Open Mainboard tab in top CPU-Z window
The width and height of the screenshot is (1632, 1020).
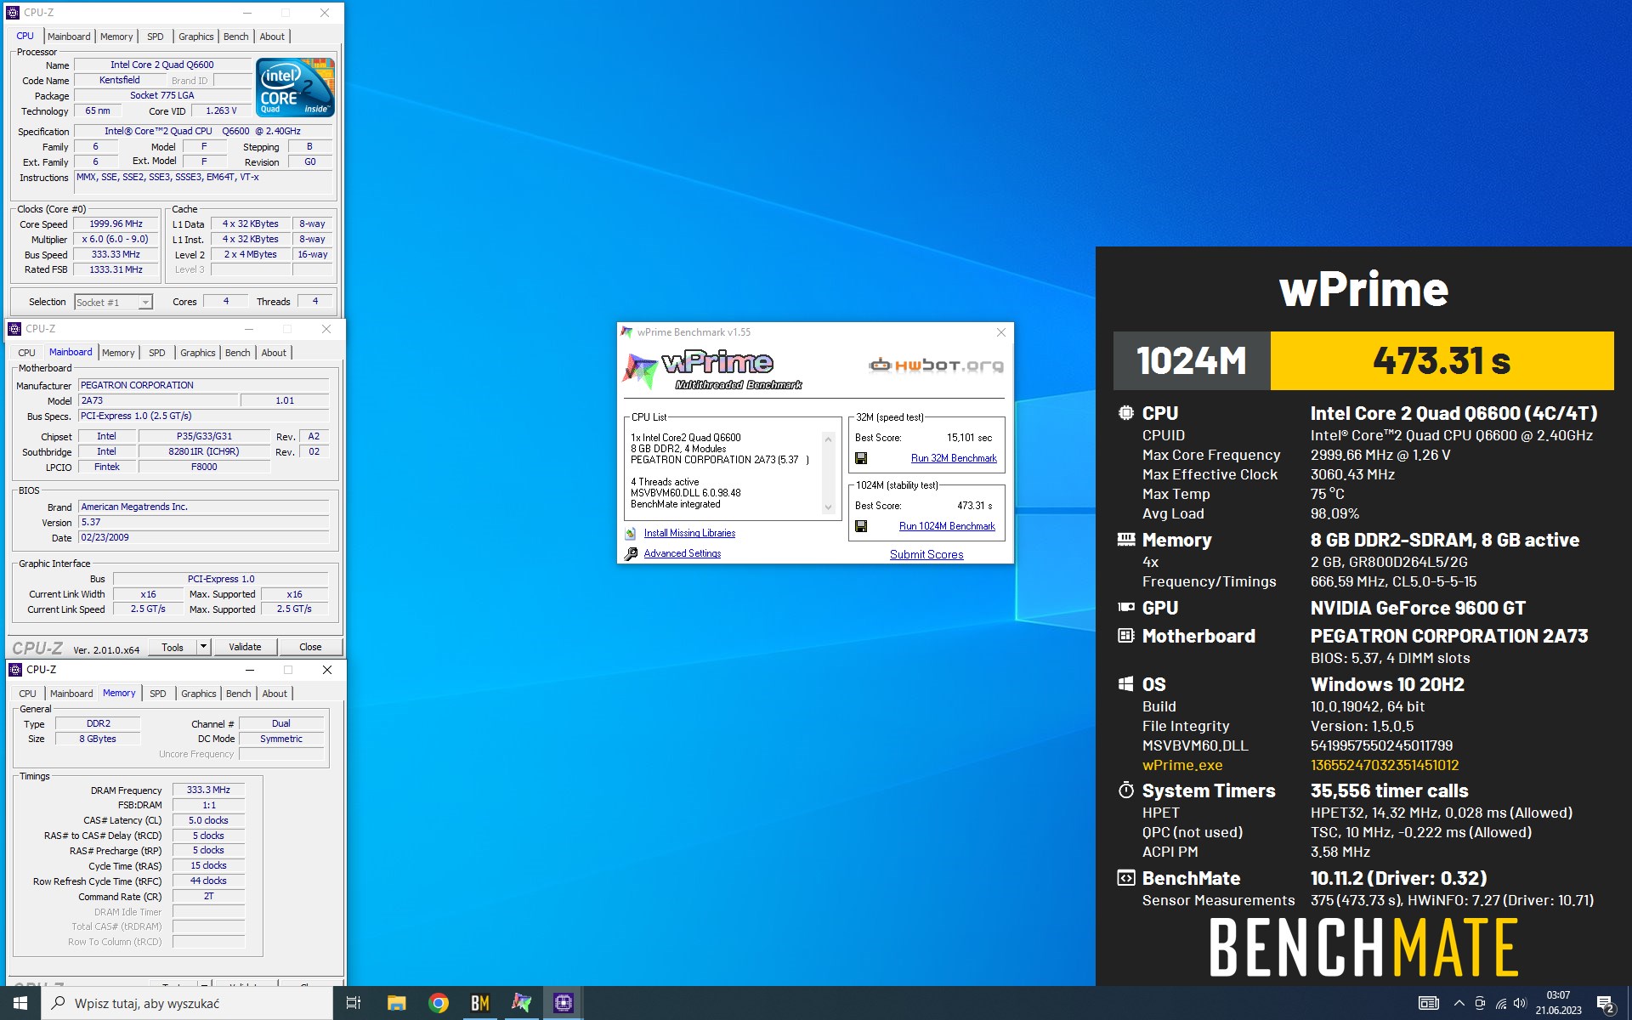coord(69,37)
